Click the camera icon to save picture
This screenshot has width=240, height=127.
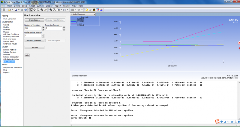(21, 10)
